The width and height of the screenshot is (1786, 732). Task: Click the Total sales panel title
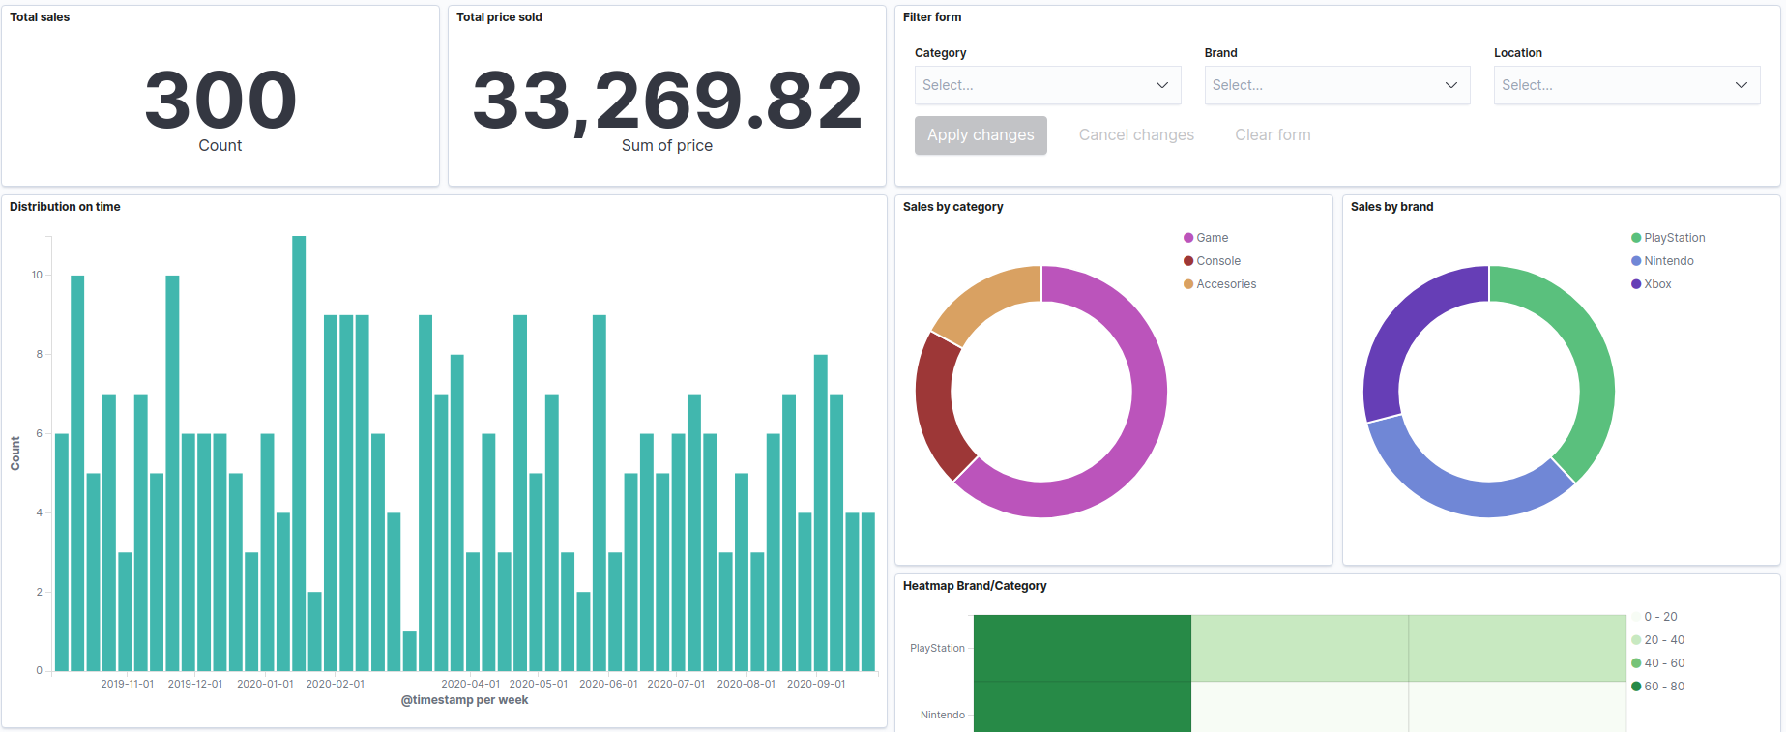(40, 17)
